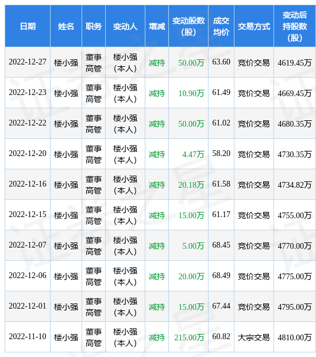
Task: Click the 215.00万 share change cell
Action: 189,337
